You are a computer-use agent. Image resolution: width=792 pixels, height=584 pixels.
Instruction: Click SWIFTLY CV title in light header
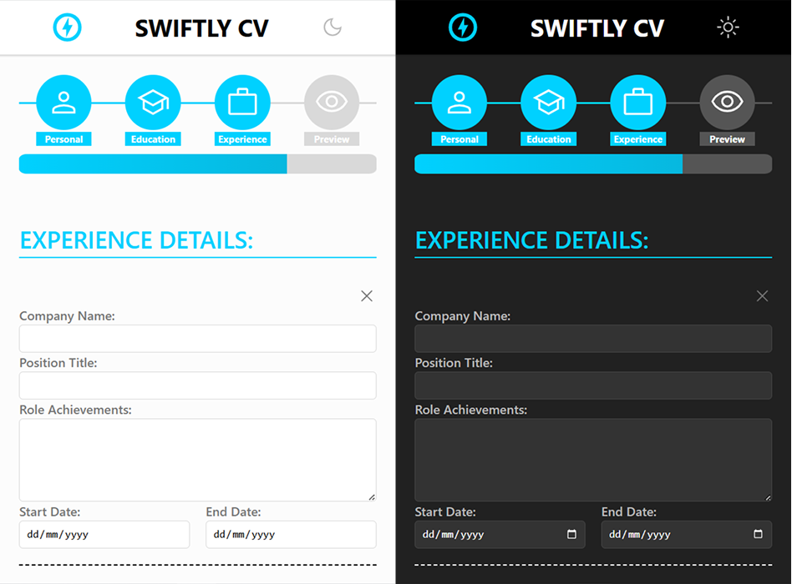[x=201, y=28]
